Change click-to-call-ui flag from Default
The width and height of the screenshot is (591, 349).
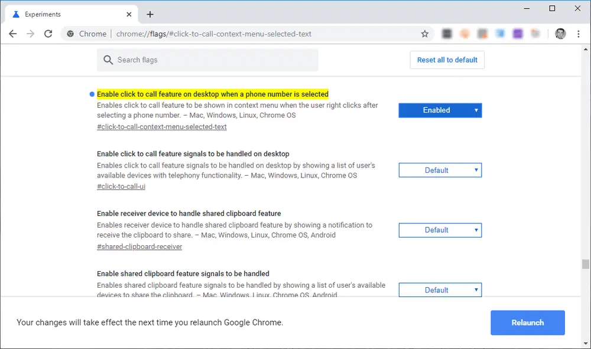coord(440,170)
